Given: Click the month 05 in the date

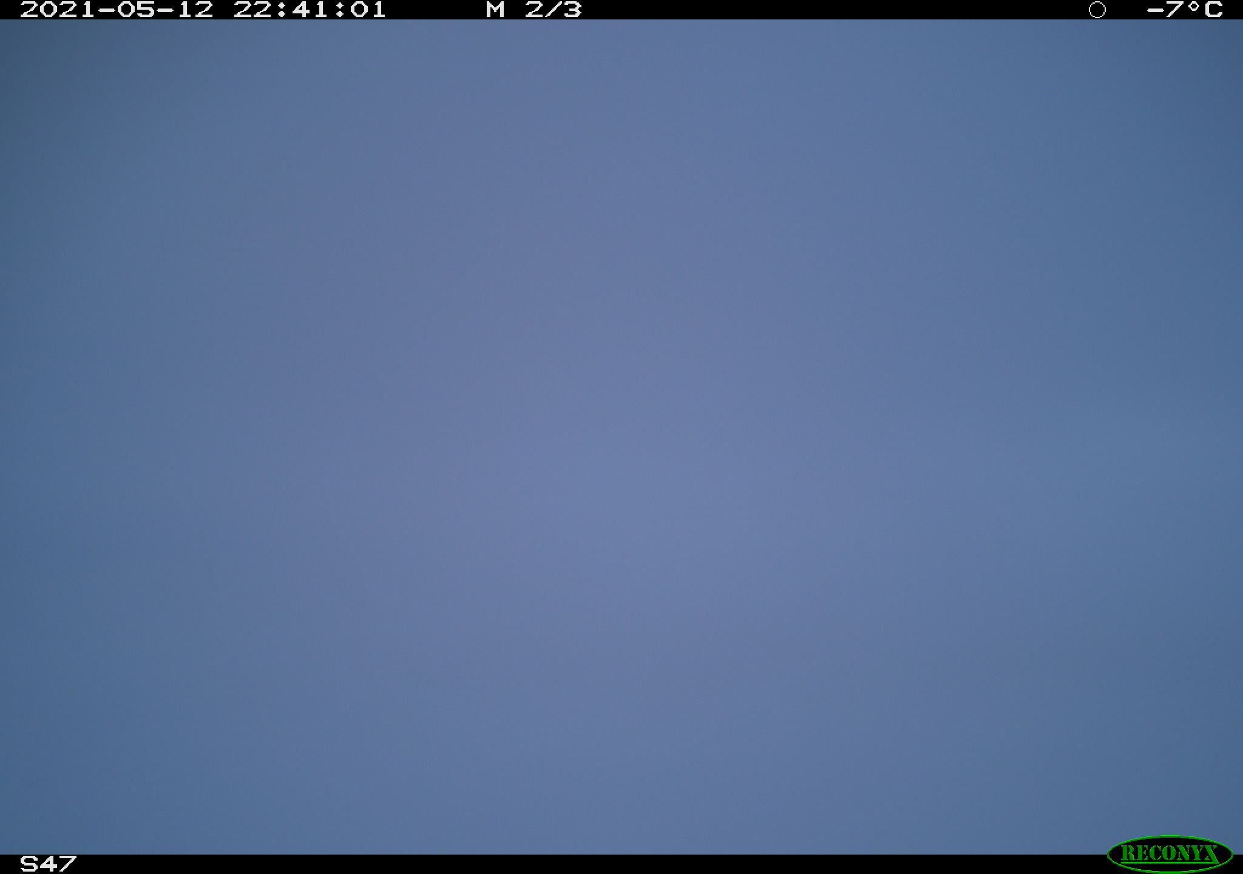Looking at the screenshot, I should (x=136, y=10).
